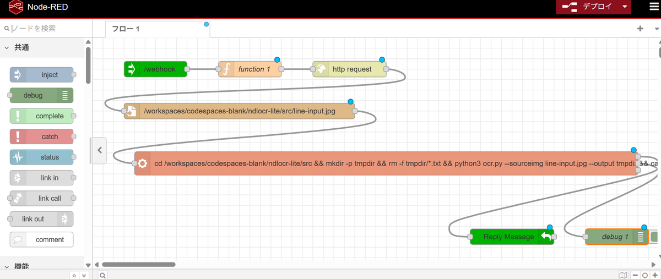The width and height of the screenshot is (661, 279).
Task: Click the output port of http request node
Action: [x=386, y=69]
